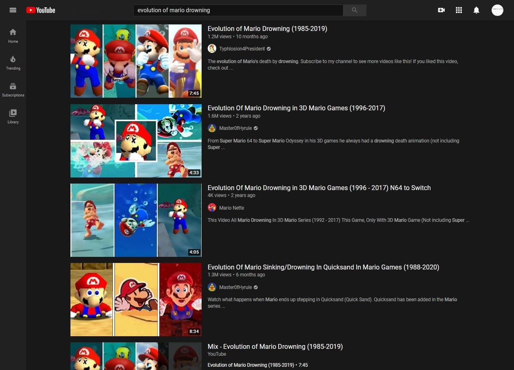Visit Mario Nette channel name
This screenshot has height=370, width=514.
(x=232, y=208)
